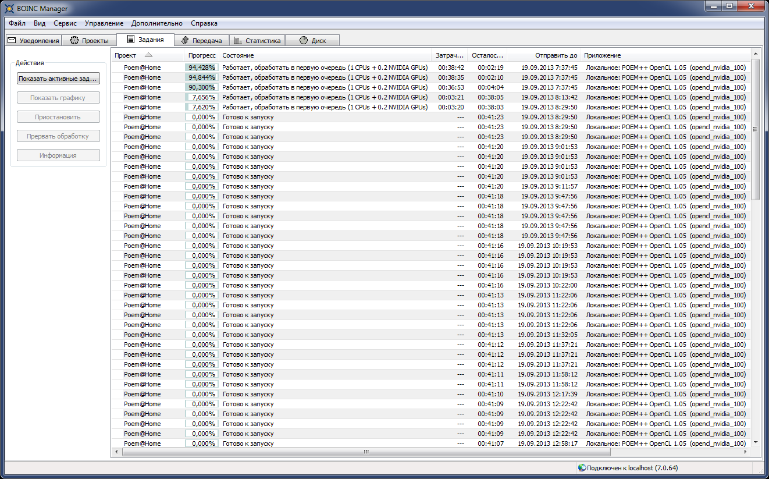Select the progress bar showing 94,428%

click(201, 68)
